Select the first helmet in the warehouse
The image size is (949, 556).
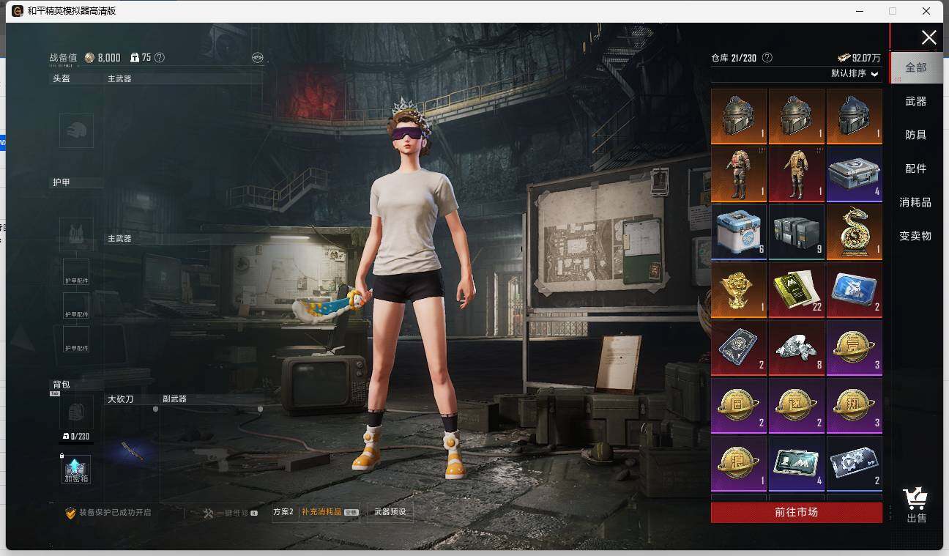[739, 116]
